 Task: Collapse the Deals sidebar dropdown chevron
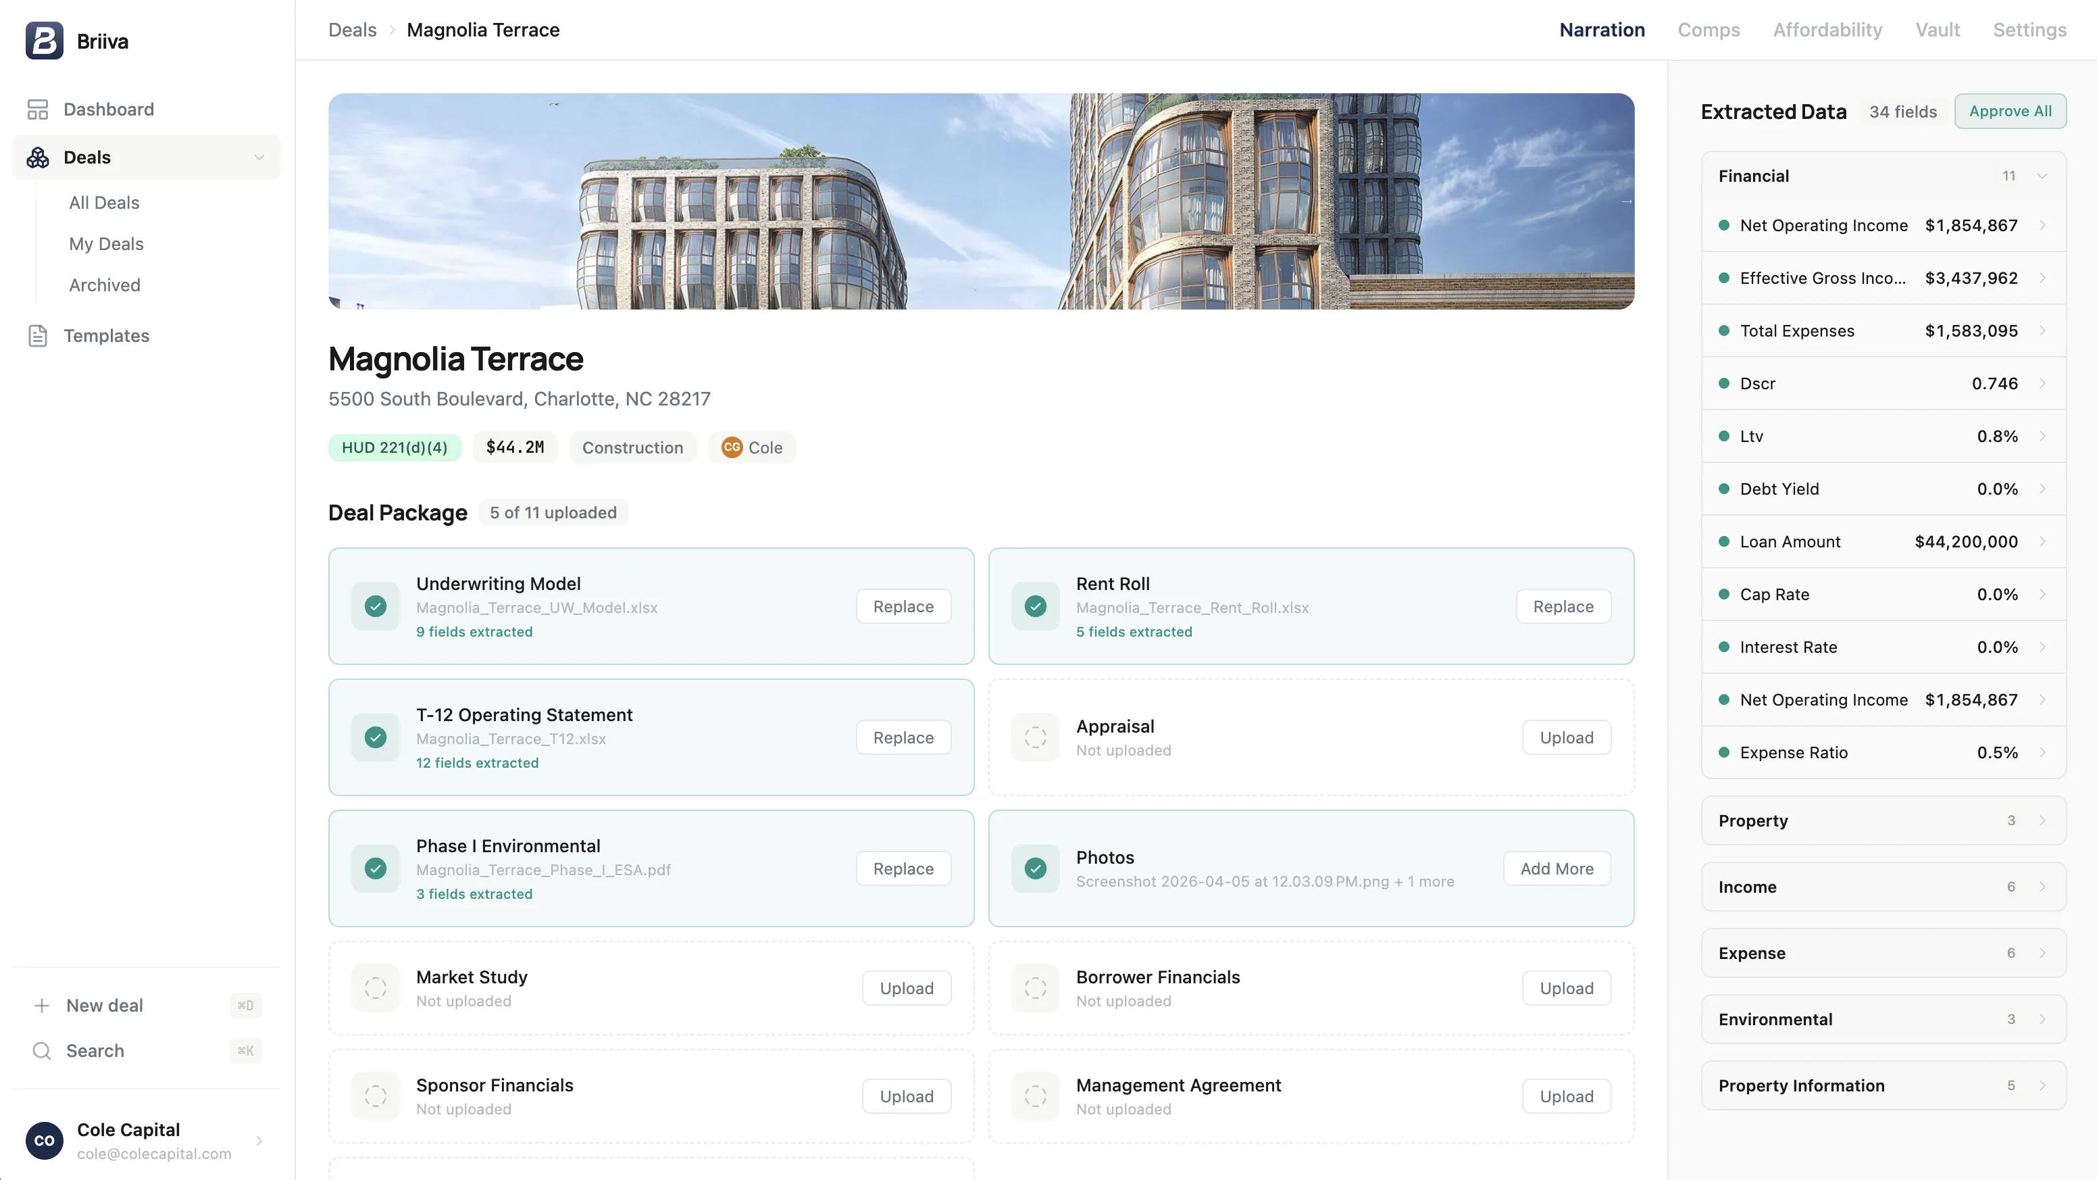point(259,157)
